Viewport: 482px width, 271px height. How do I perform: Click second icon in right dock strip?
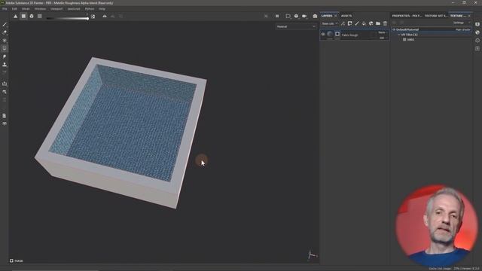click(477, 32)
